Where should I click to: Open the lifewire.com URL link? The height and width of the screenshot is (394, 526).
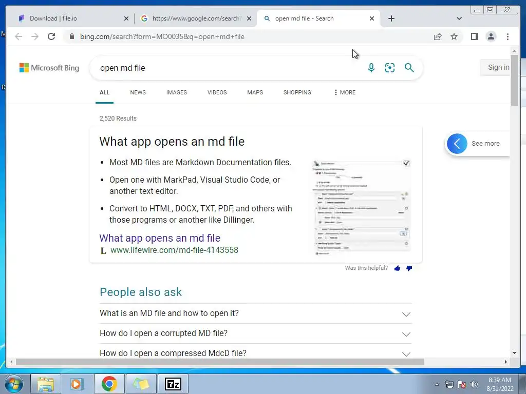[174, 250]
